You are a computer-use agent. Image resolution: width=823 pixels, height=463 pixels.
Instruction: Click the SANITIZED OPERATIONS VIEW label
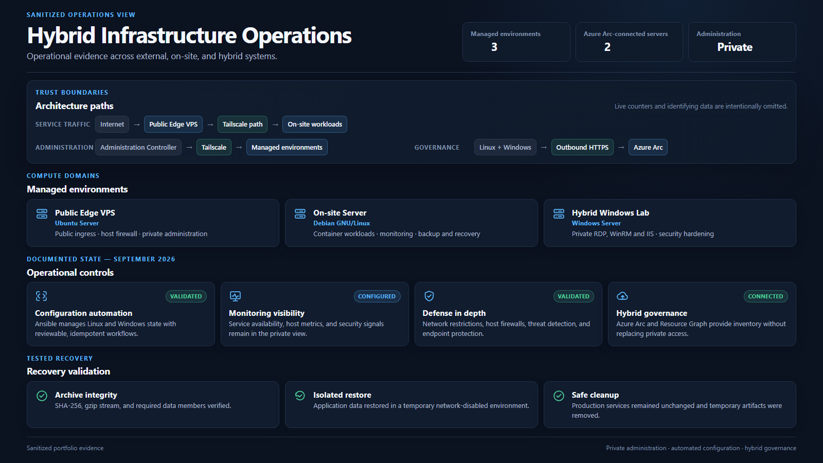pyautogui.click(x=81, y=15)
